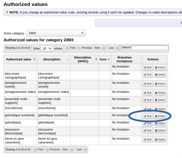182x158 pixels.
Task: Edit the blank authorized value row
Action: (148, 67)
